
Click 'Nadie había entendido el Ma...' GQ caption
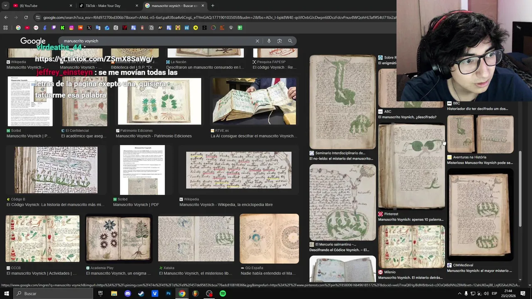[x=268, y=274]
